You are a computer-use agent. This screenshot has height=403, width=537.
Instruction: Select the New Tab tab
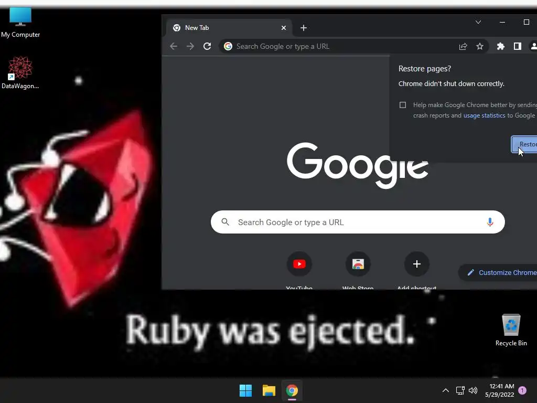(x=229, y=28)
